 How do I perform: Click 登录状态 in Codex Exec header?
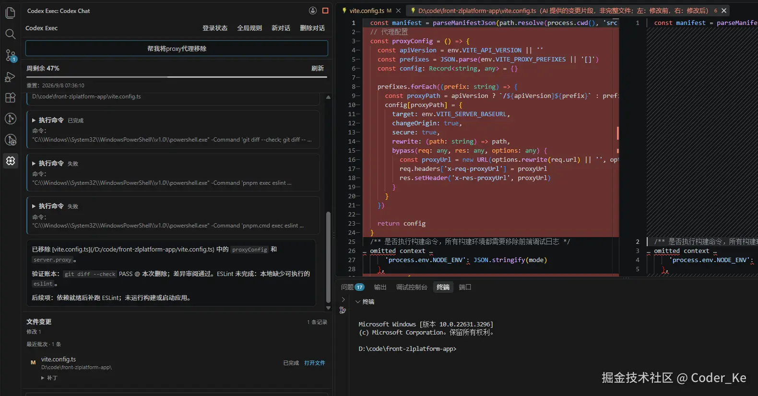[x=215, y=28]
